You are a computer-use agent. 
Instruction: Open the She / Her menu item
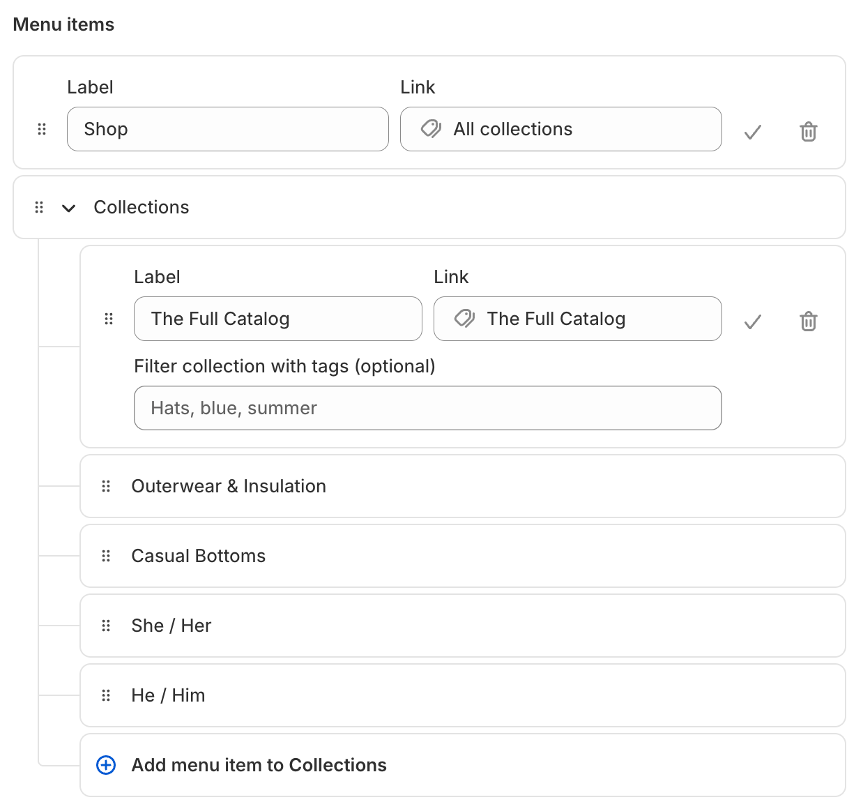click(463, 626)
